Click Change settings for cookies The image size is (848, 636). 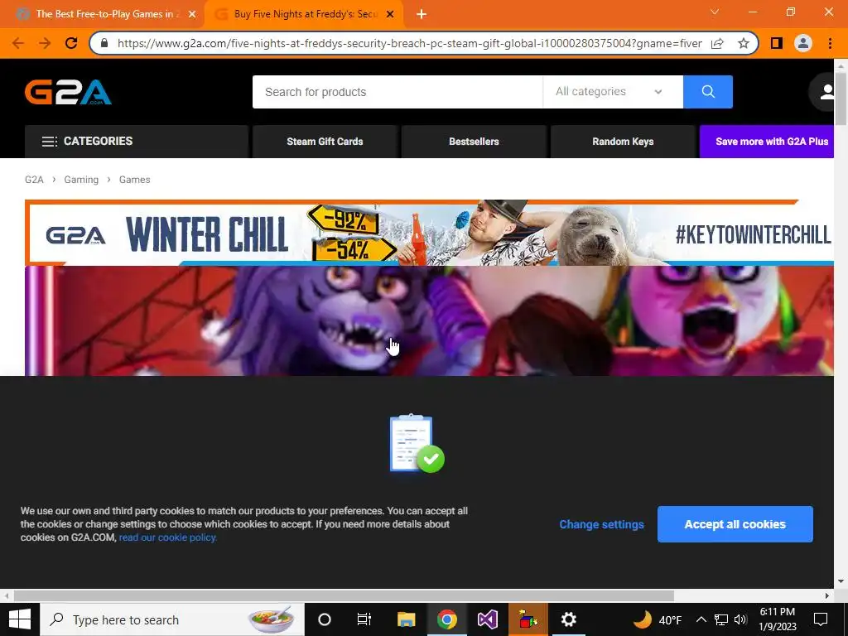click(x=601, y=524)
